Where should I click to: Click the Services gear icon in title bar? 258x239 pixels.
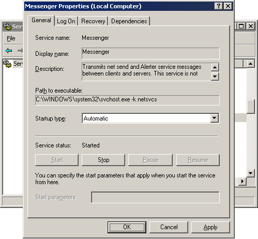tap(7, 26)
